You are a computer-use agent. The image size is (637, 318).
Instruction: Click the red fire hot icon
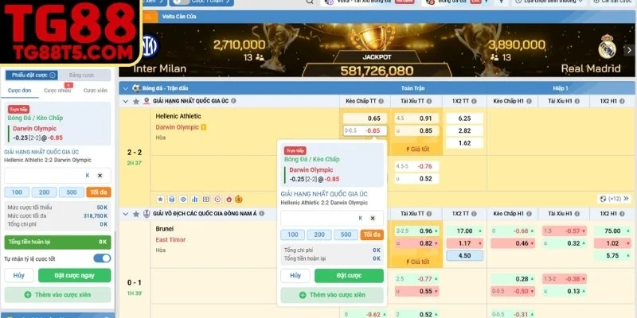[229, 200]
